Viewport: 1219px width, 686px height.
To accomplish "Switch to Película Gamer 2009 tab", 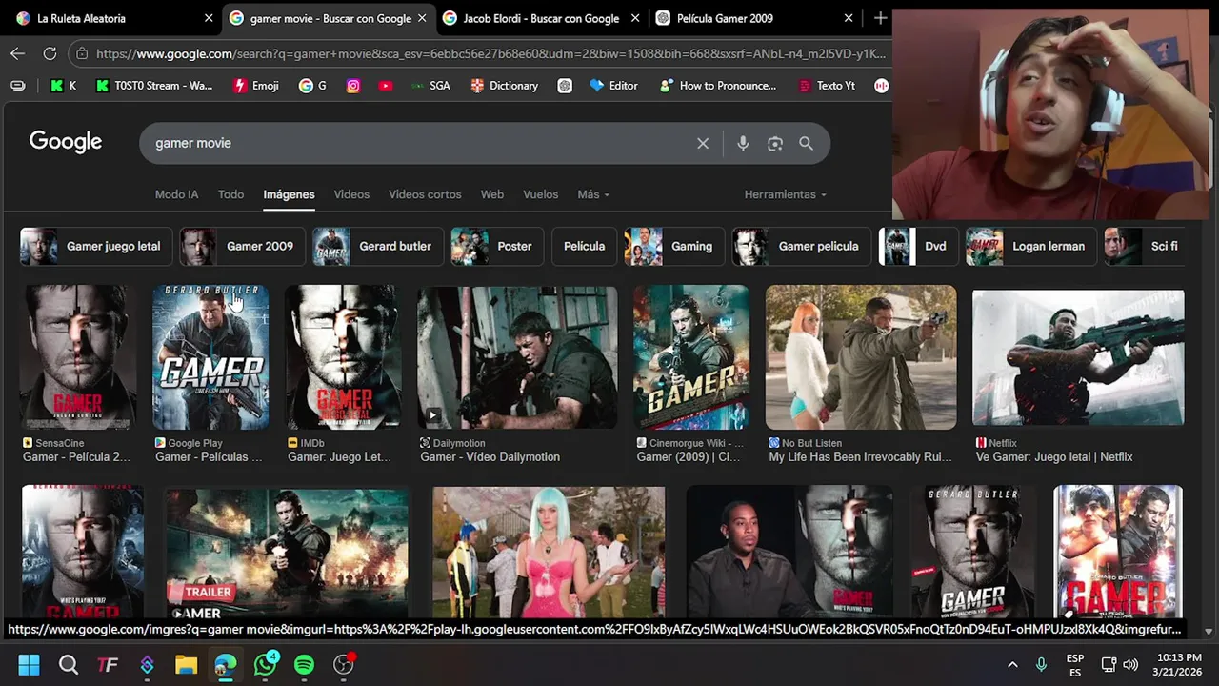I will (x=754, y=18).
